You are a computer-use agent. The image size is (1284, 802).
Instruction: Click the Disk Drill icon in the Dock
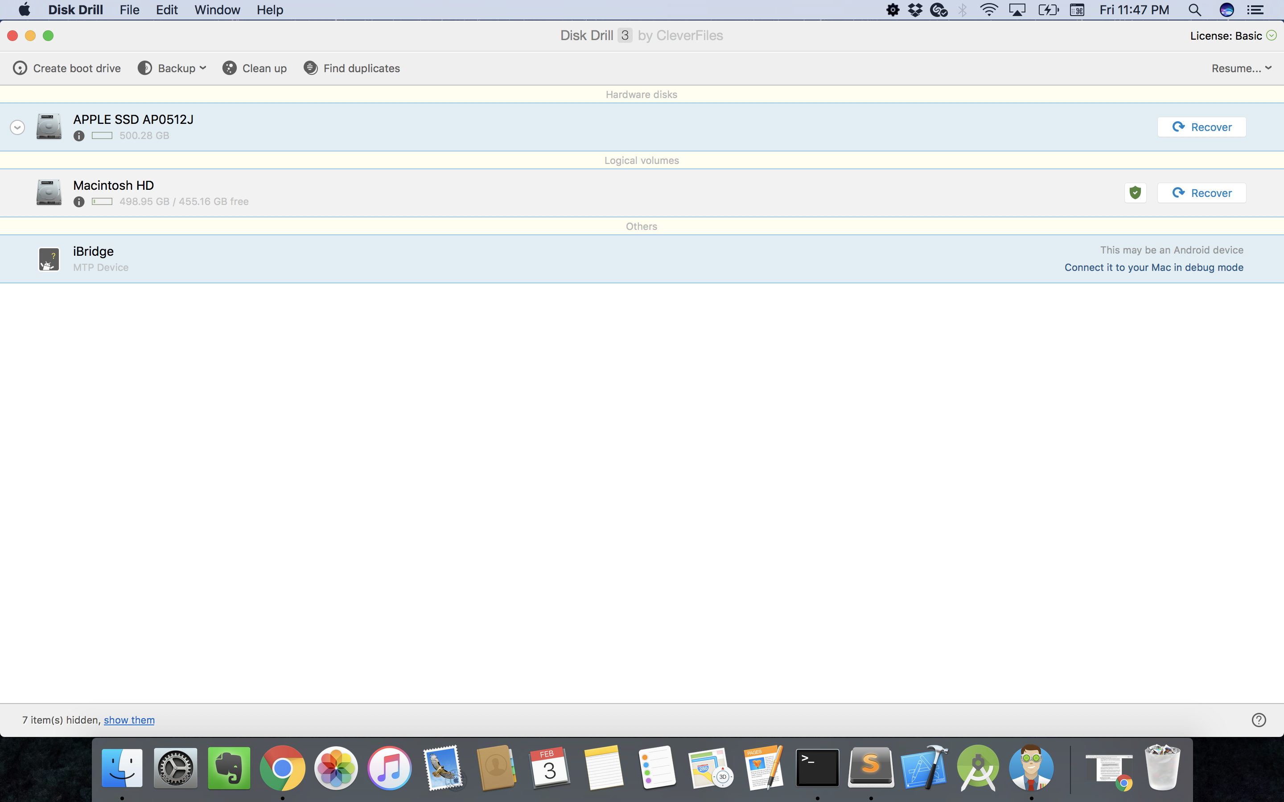click(1032, 768)
